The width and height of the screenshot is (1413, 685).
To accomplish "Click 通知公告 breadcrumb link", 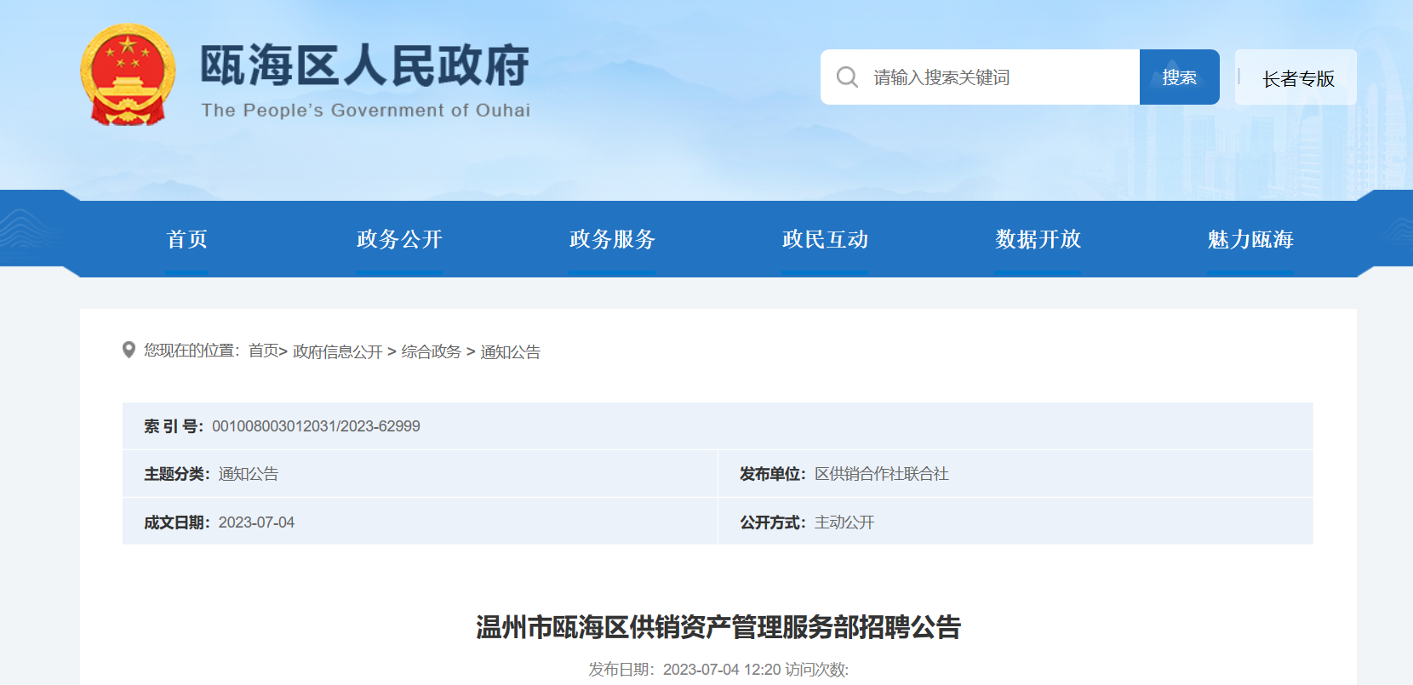I will [x=510, y=351].
